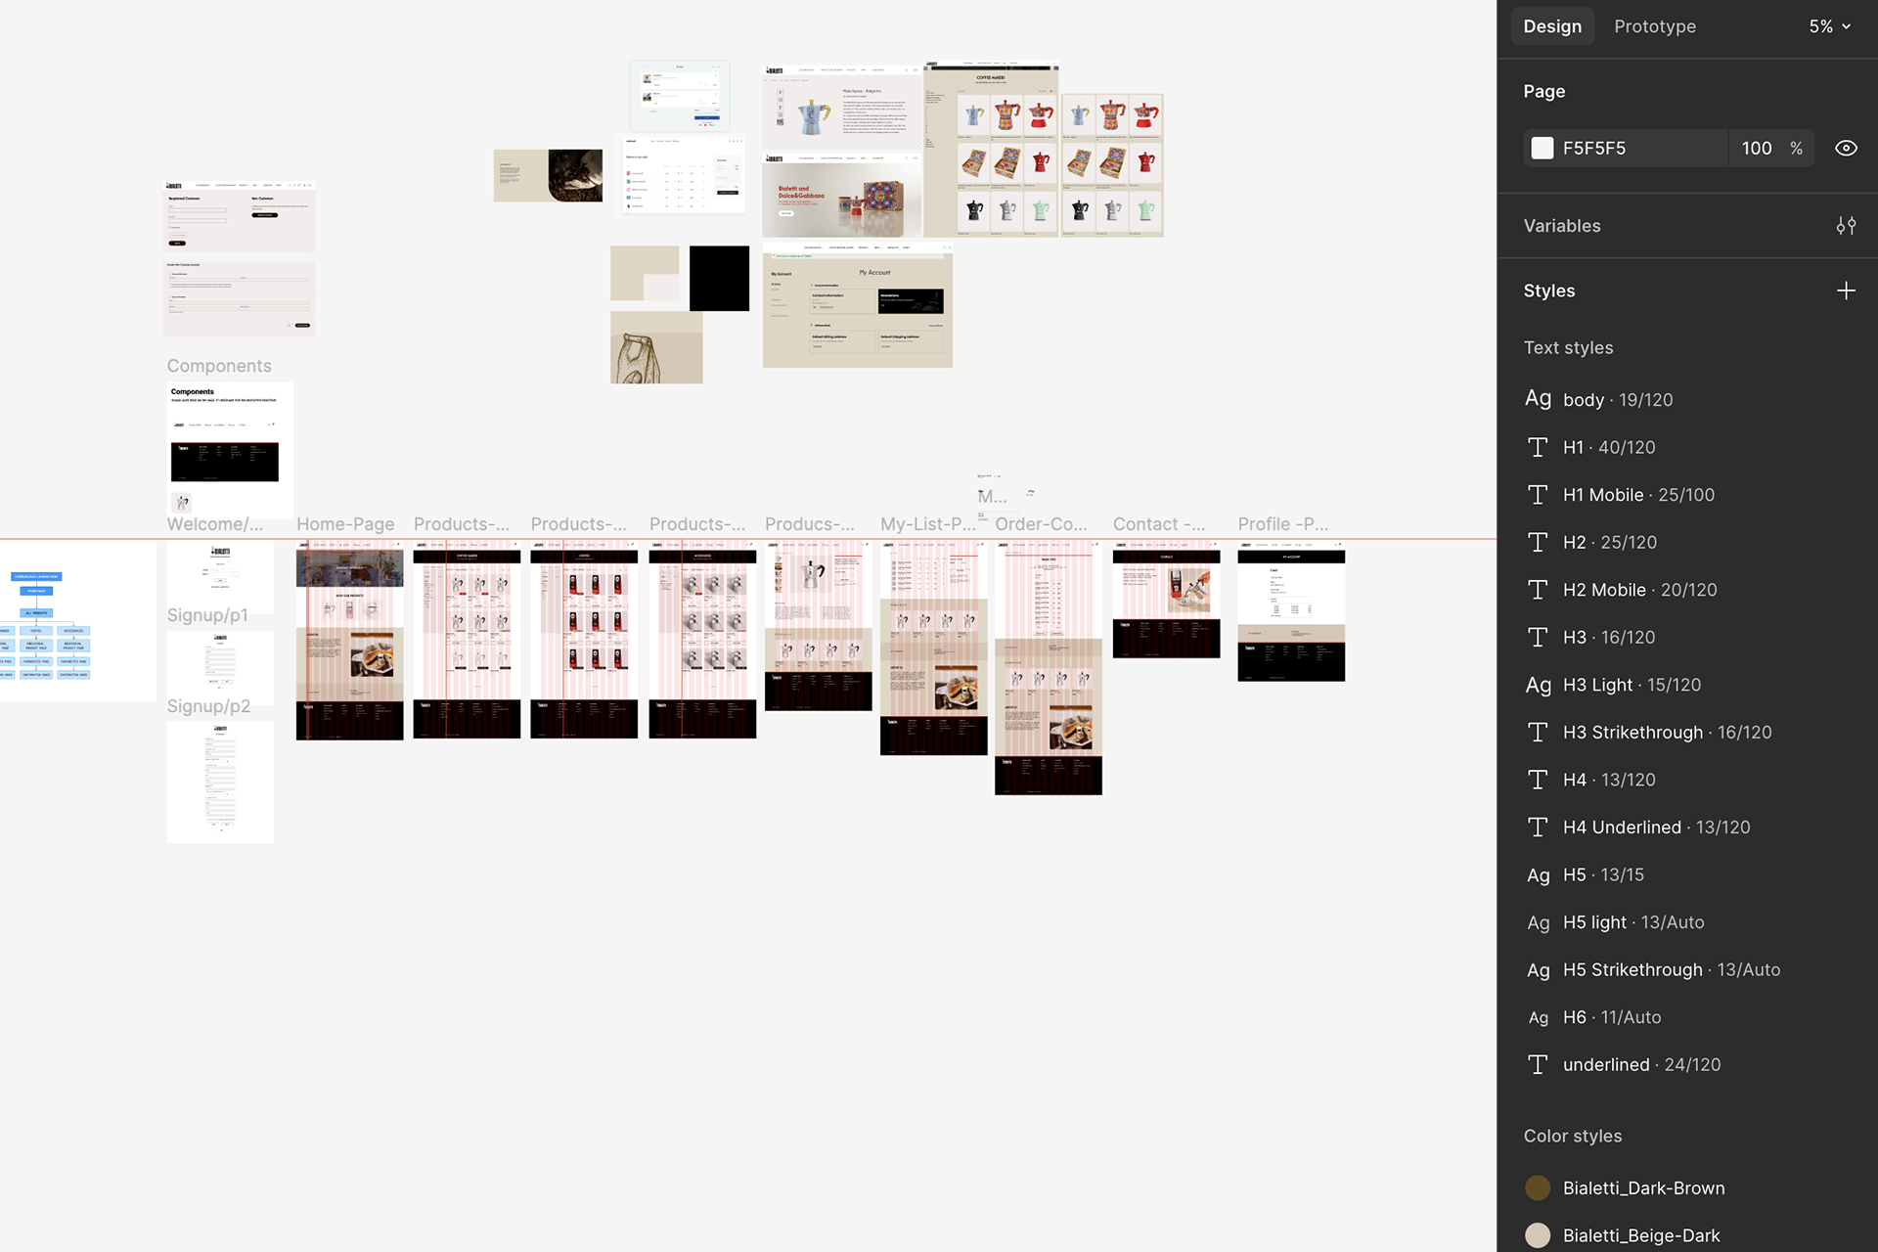Screen dimensions: 1878x1252
Task: Select the Components frame label
Action: click(219, 366)
